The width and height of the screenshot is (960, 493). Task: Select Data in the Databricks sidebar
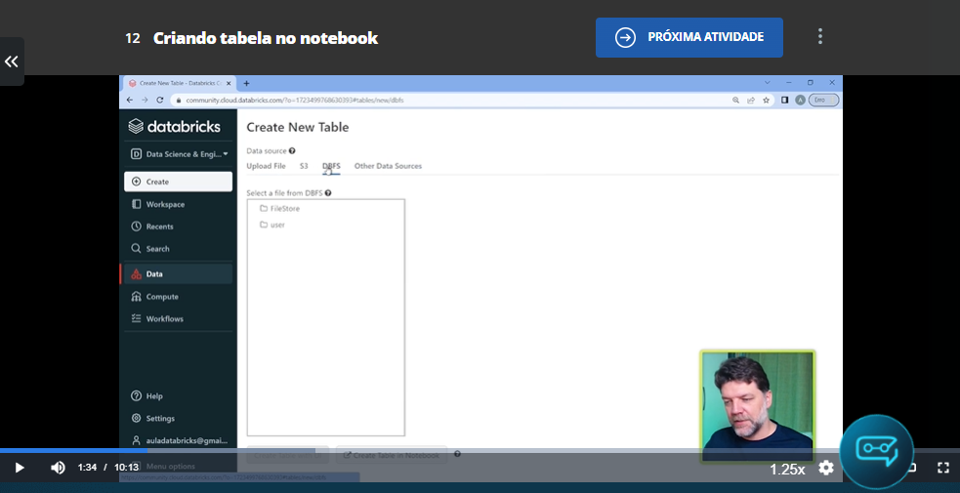coord(178,274)
